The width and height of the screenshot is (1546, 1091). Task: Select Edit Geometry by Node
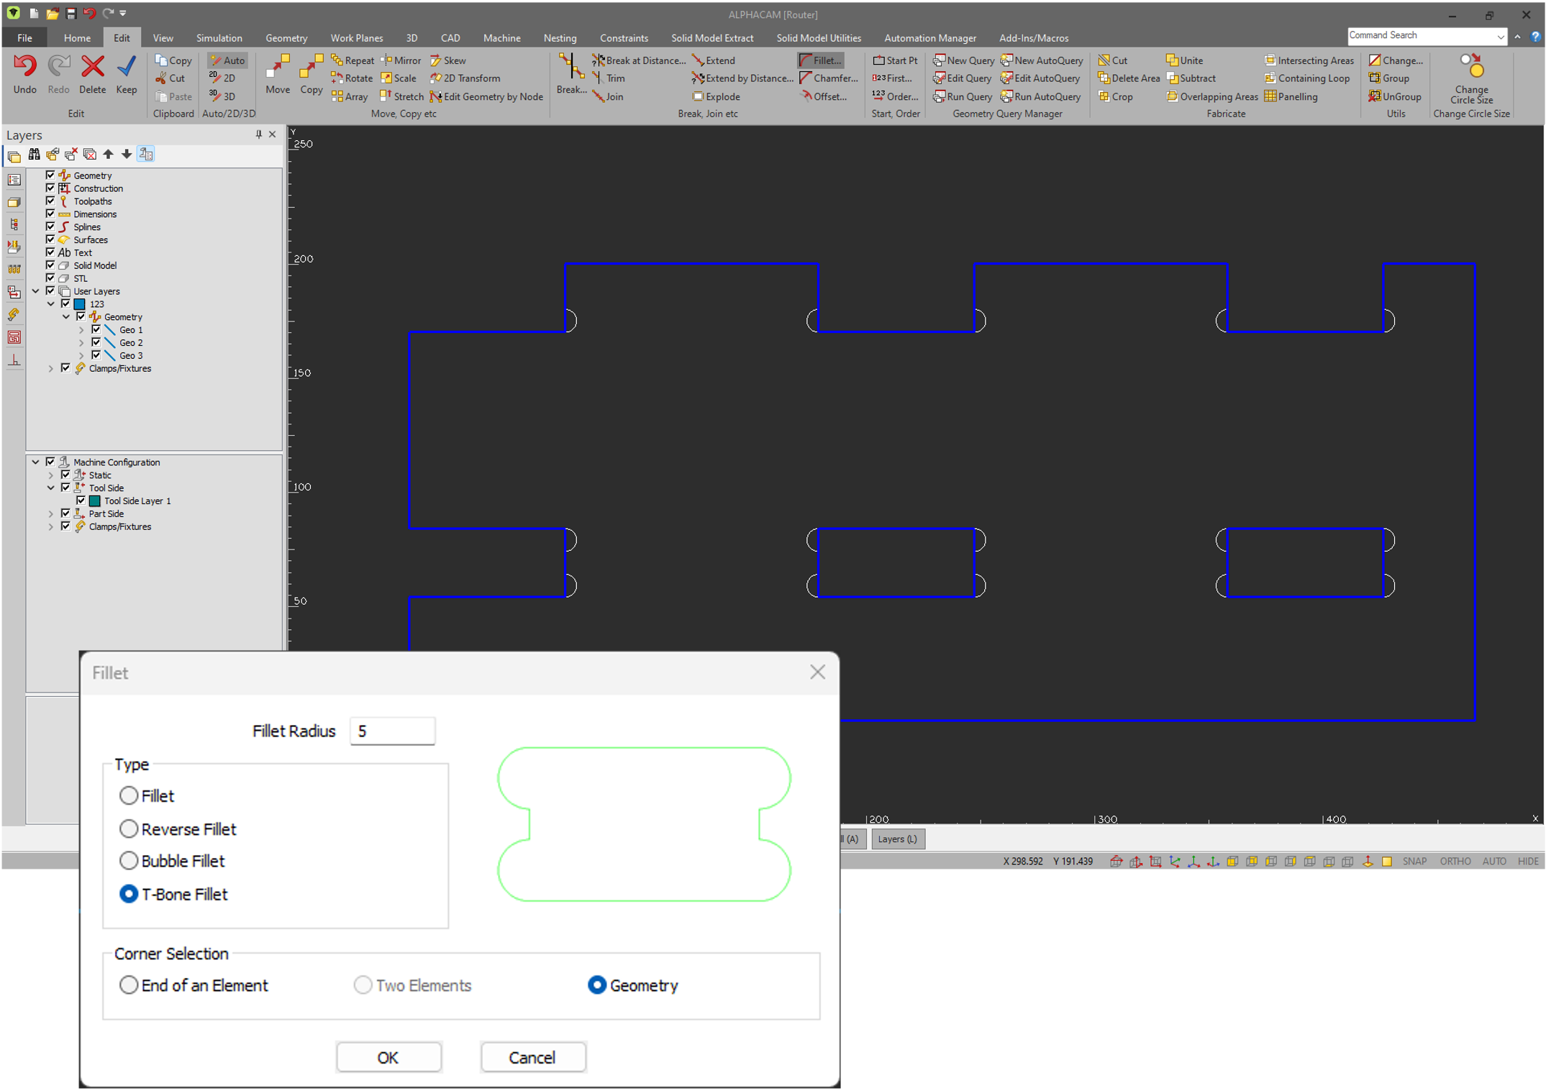pyautogui.click(x=486, y=96)
